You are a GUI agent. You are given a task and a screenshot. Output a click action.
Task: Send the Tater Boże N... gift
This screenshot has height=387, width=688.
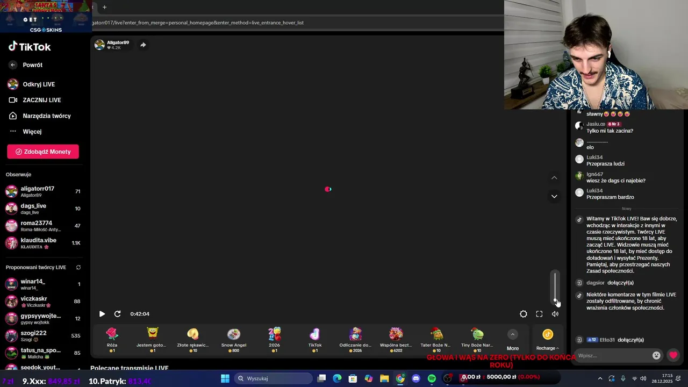pos(436,340)
